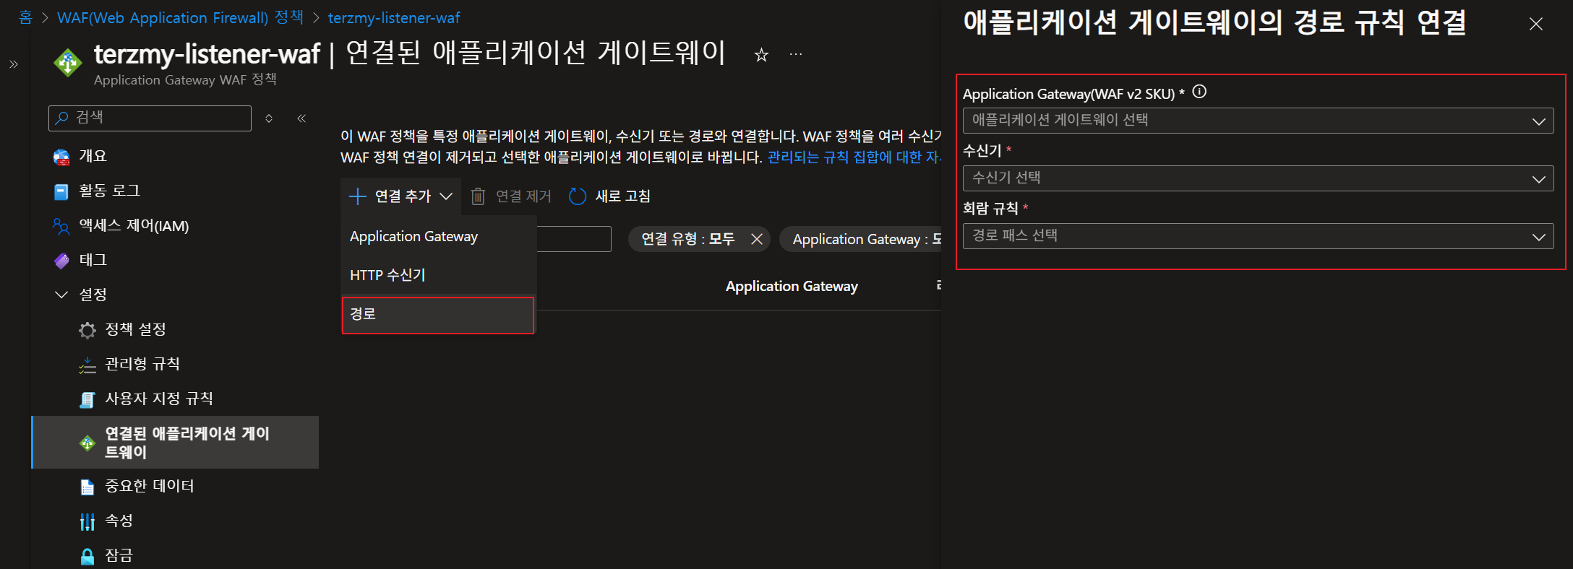Open the more options ellipsis menu

point(796,54)
